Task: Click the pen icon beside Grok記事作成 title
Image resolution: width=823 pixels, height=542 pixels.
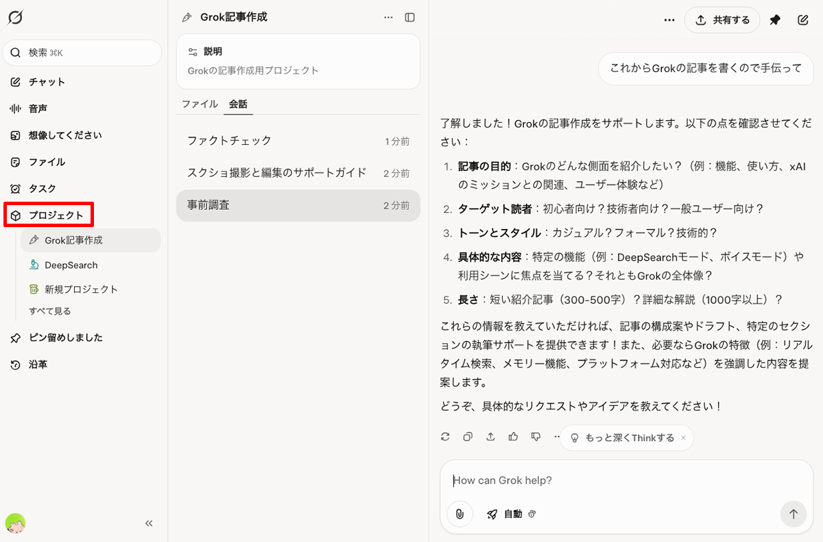Action: coord(187,18)
